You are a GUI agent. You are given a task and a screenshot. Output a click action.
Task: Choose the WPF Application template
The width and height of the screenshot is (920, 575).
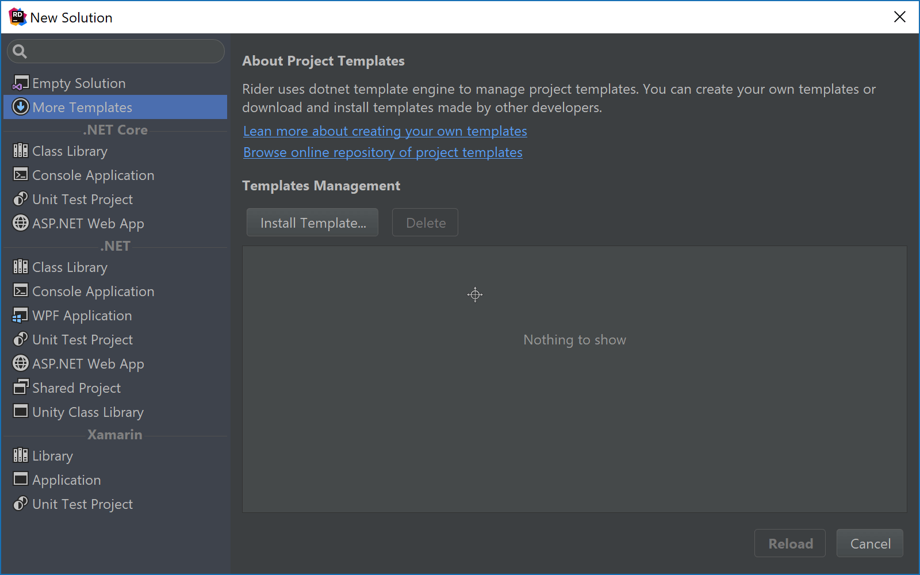pyautogui.click(x=115, y=315)
